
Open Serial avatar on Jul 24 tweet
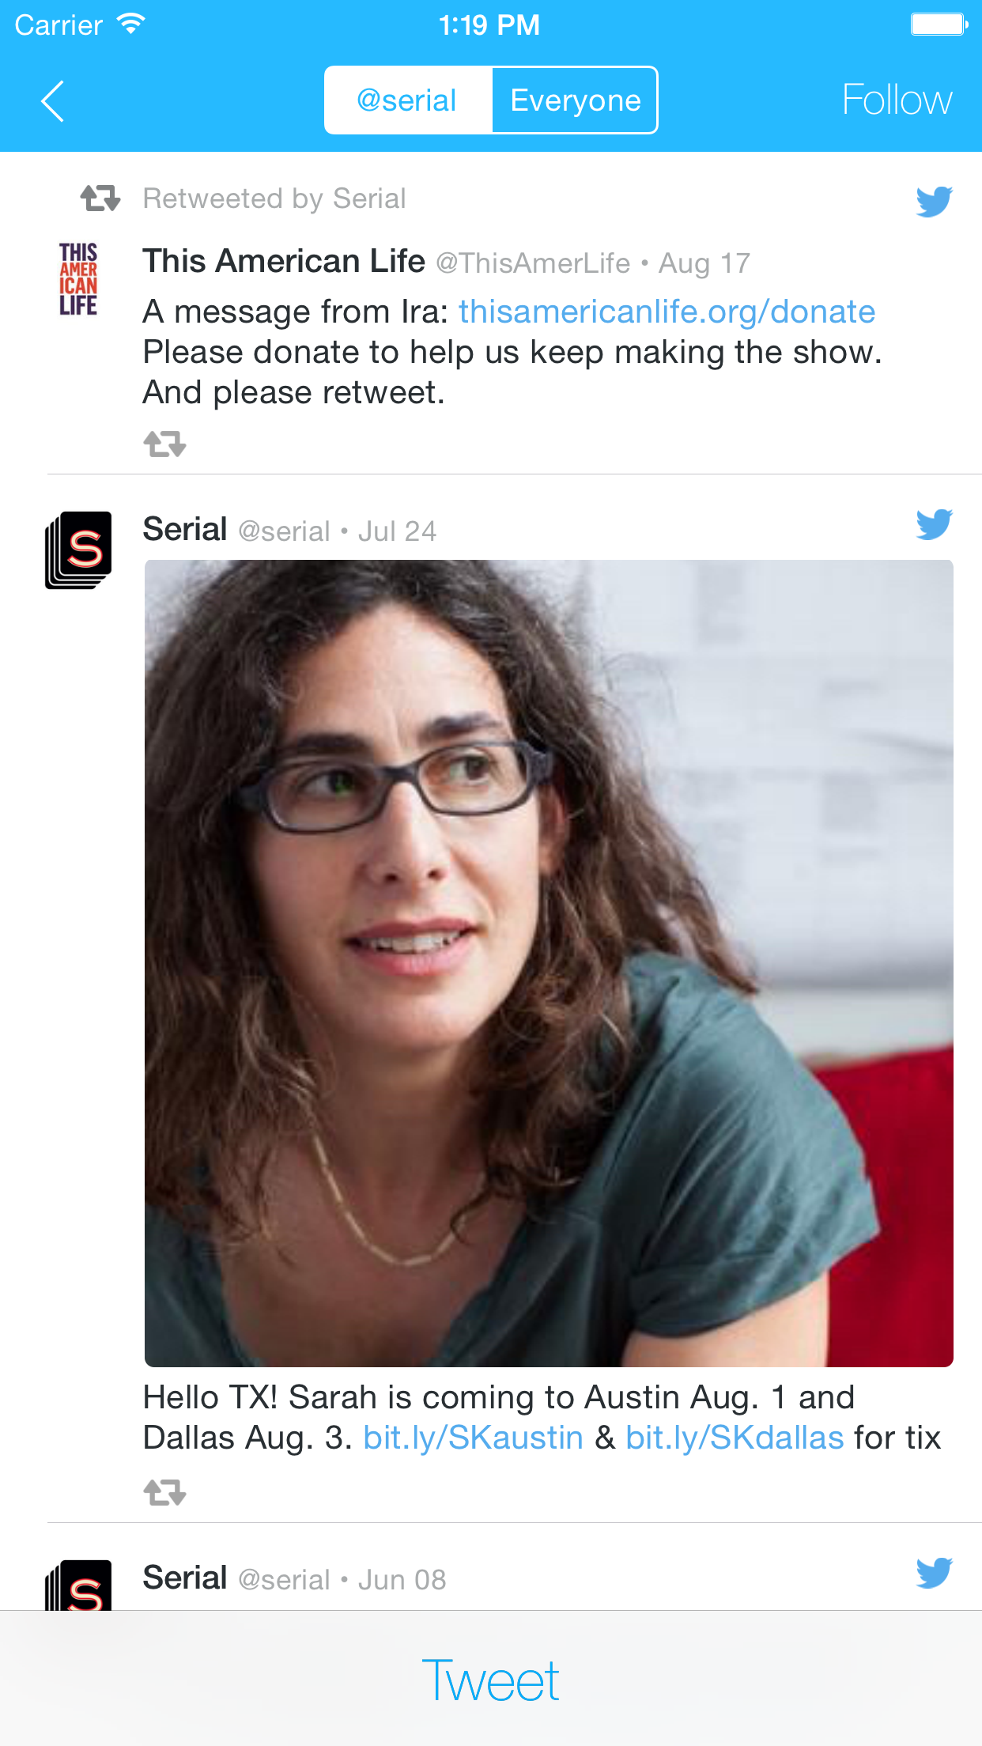[78, 550]
